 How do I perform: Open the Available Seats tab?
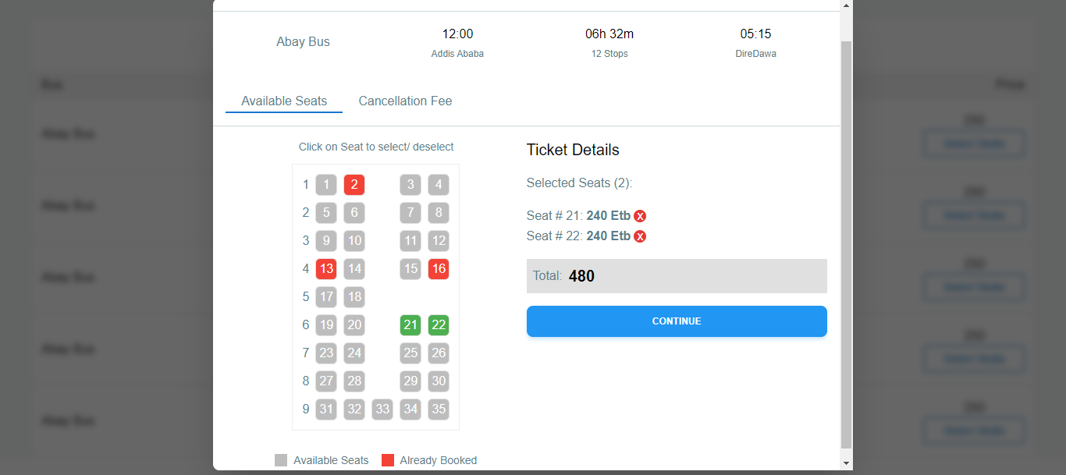[x=284, y=101]
